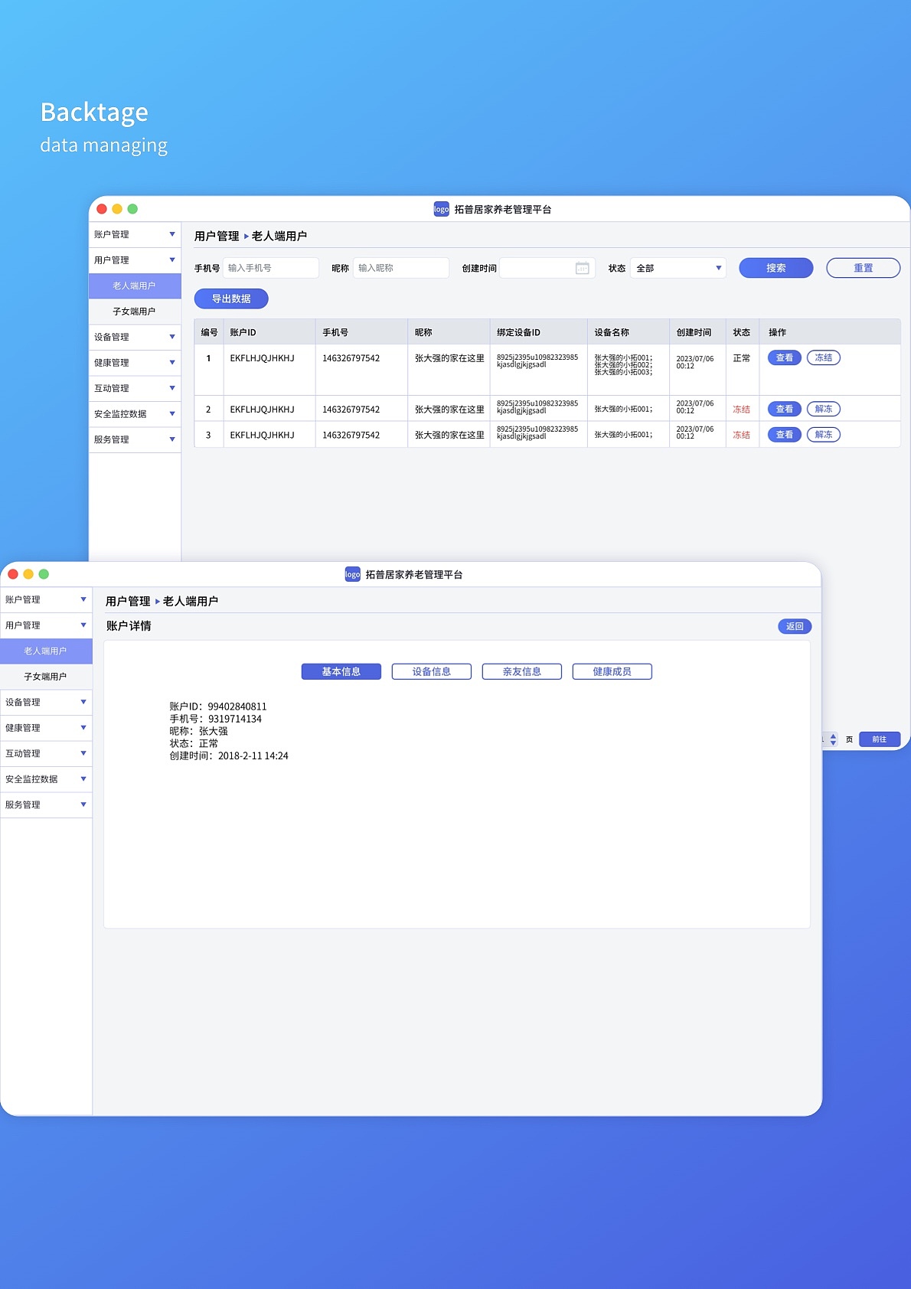Expand 健康管理 arrow in back window sidebar

point(172,362)
